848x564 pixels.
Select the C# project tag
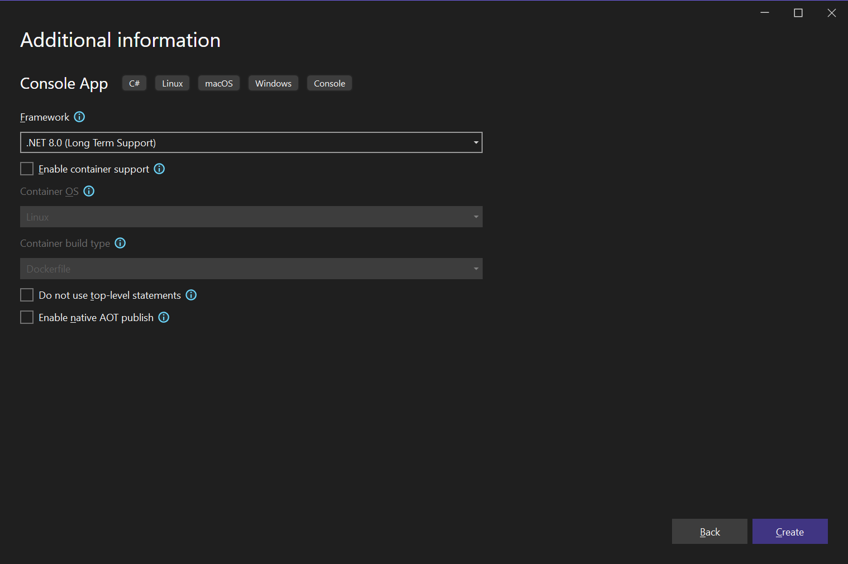pyautogui.click(x=134, y=83)
